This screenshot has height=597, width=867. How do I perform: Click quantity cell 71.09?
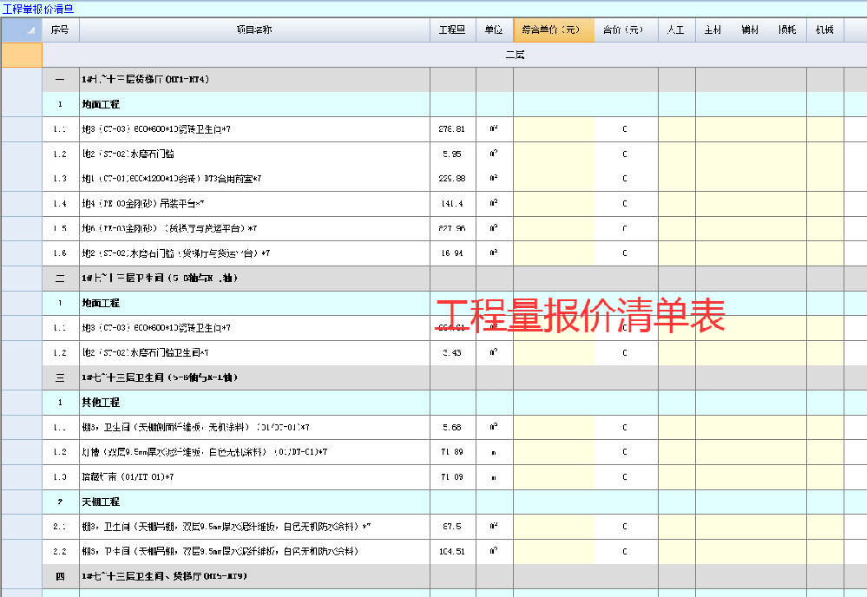pyautogui.click(x=452, y=477)
